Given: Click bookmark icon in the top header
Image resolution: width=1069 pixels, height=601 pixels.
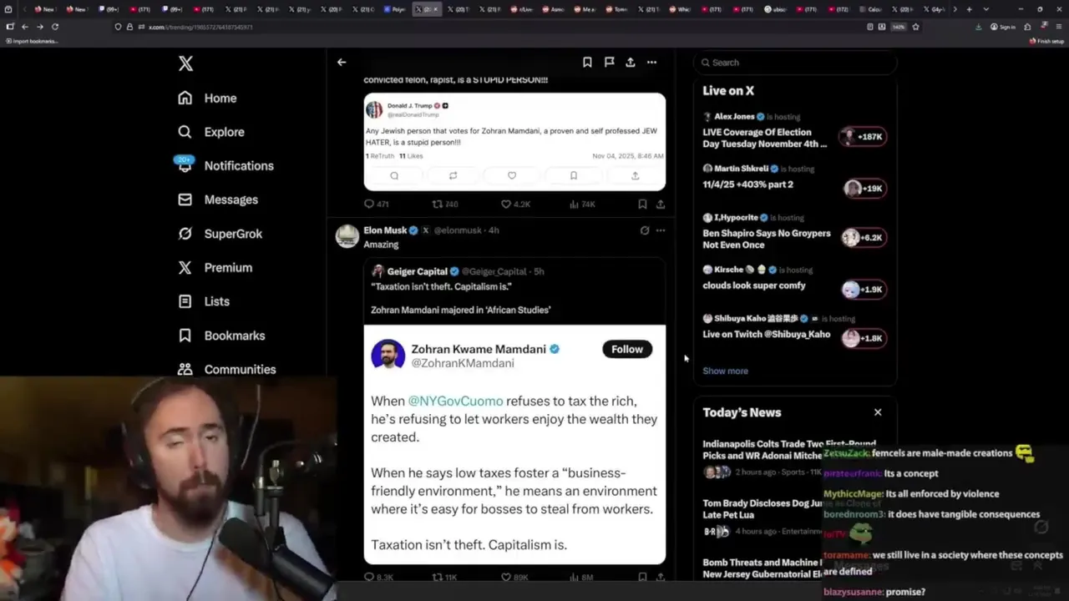Looking at the screenshot, I should [587, 62].
